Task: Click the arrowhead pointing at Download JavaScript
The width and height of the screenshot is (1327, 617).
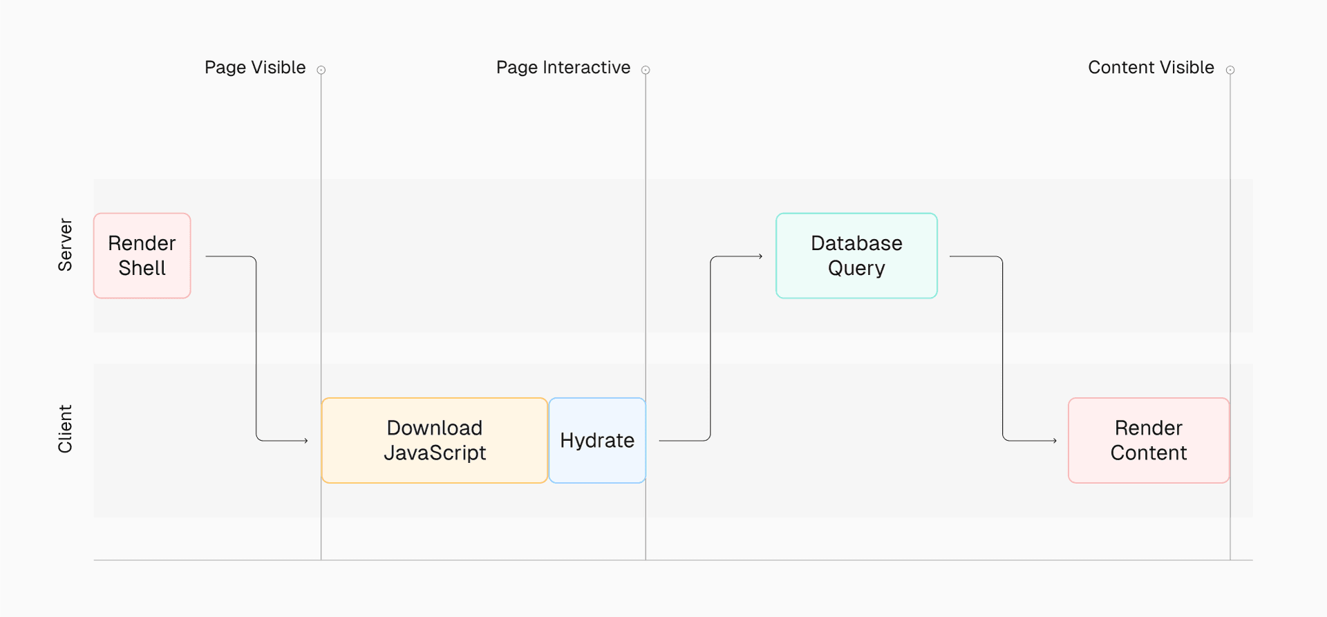Action: [305, 440]
